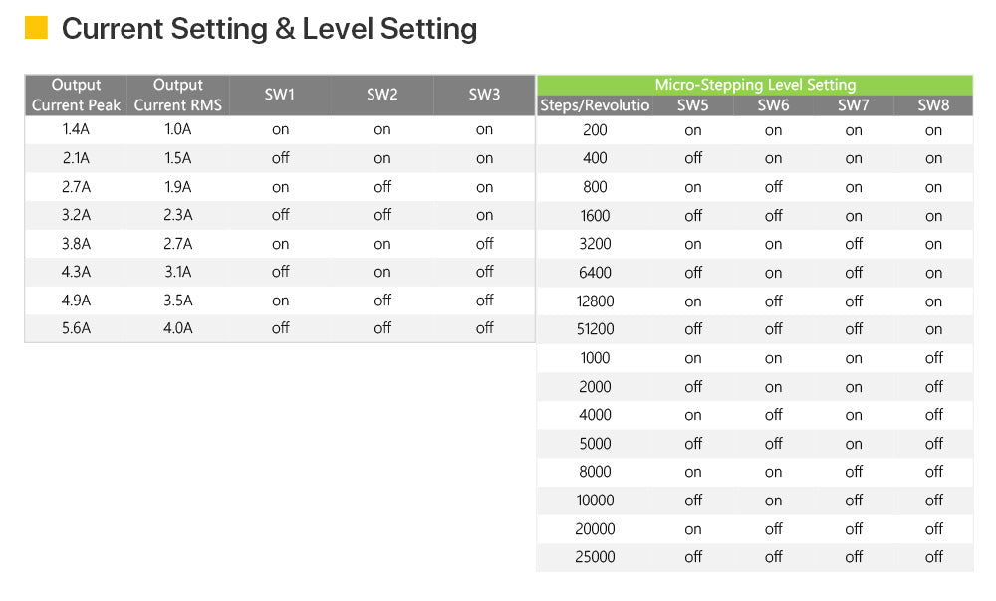The height and width of the screenshot is (601, 996).
Task: Click the yellow square beside the title
Action: (x=36, y=28)
